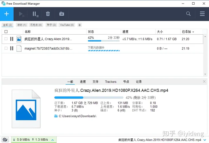Toggle snail mode icon in status bar
209x143 pixels.
pos(5,140)
